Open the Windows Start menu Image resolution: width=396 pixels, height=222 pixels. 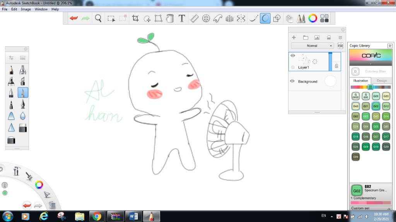[x=8, y=216]
